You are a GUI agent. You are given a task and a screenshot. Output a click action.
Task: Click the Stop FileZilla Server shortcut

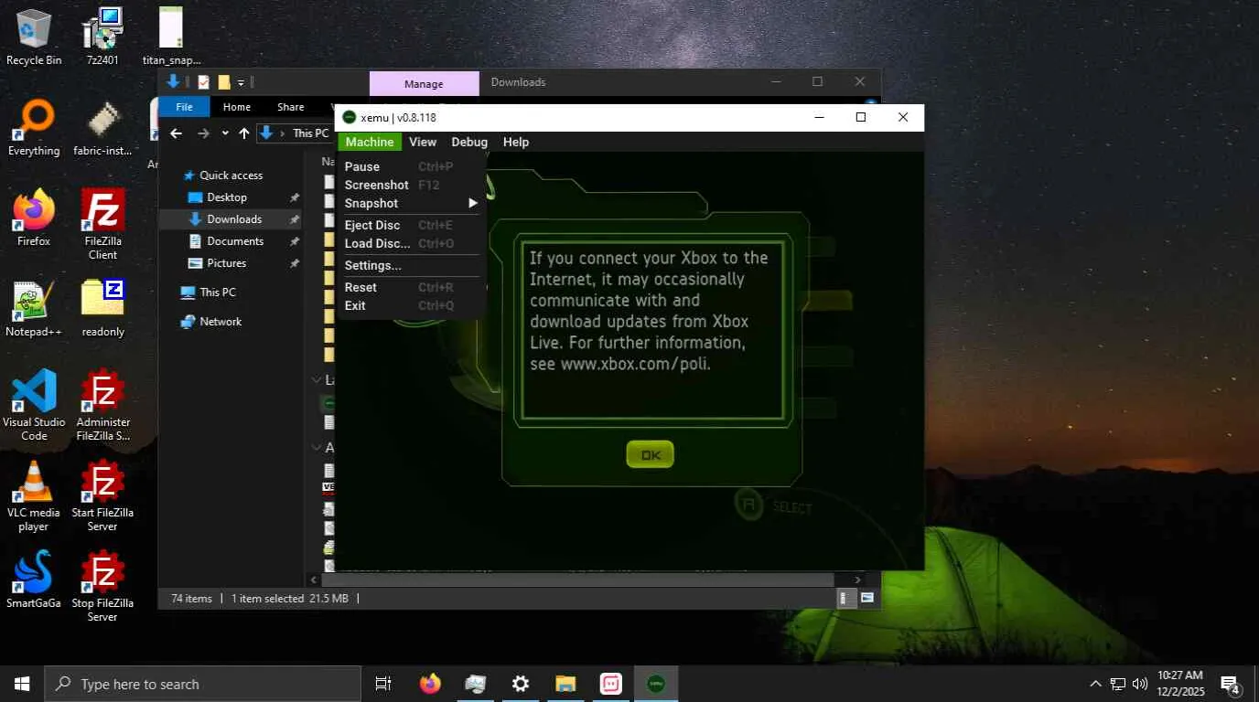[x=102, y=586]
